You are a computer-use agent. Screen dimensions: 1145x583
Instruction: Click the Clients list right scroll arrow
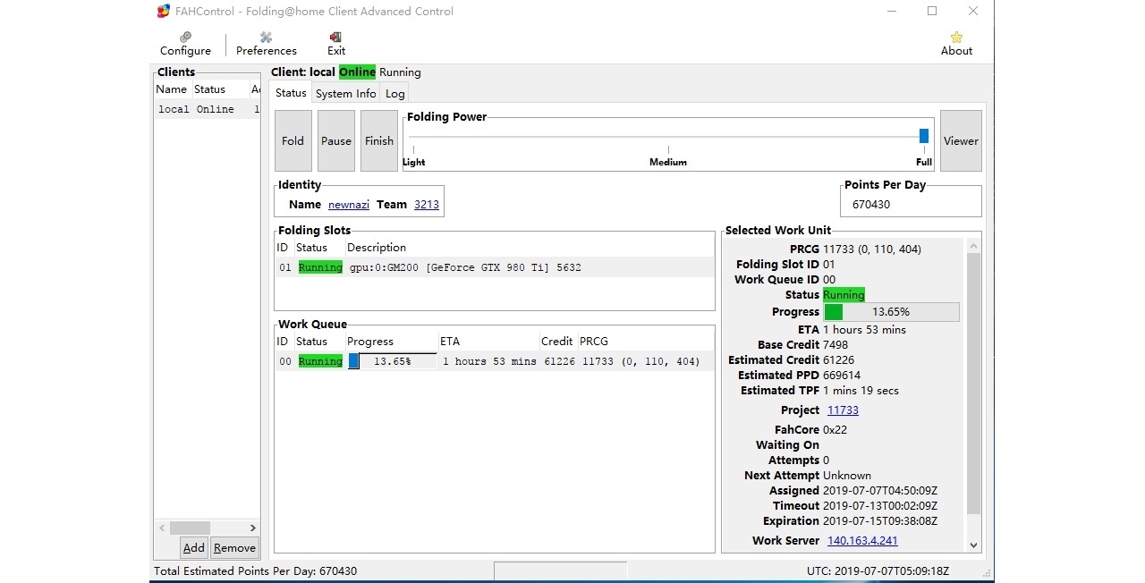pos(252,528)
